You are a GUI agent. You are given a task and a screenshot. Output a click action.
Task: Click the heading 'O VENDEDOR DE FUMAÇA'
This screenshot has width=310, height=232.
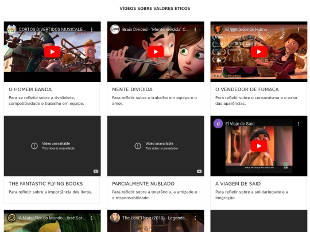pyautogui.click(x=247, y=89)
